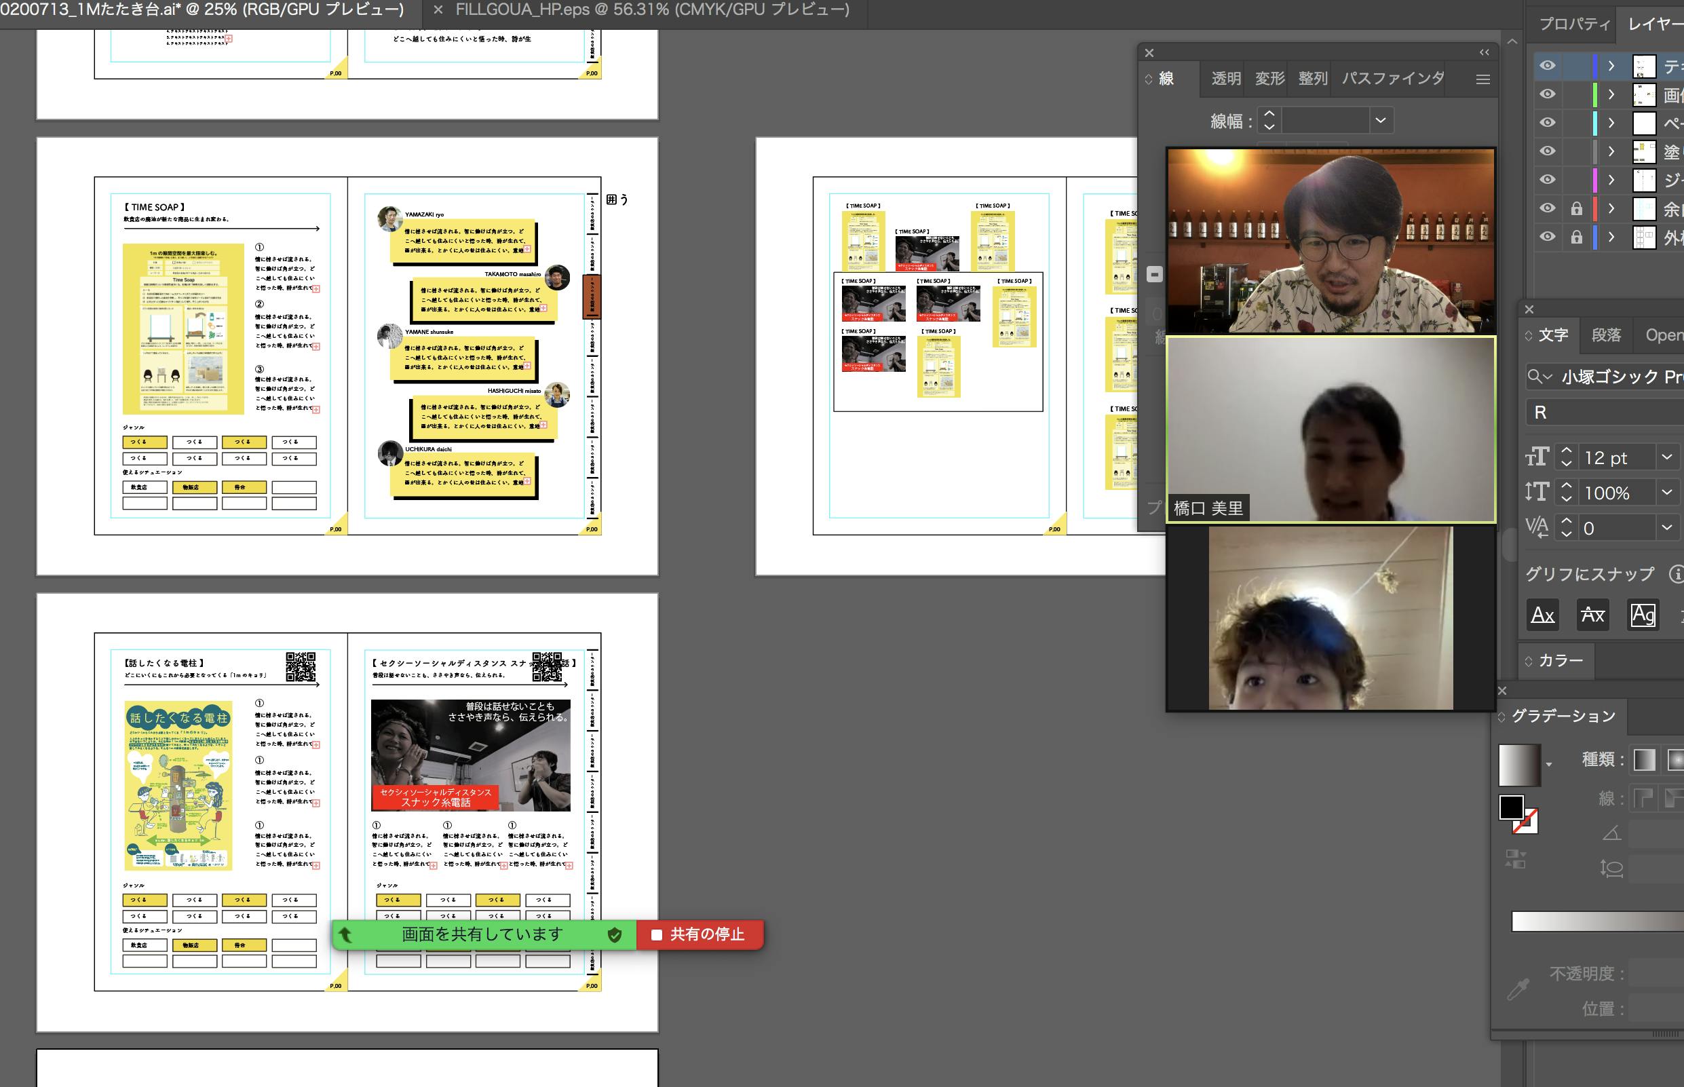Toggle visibility of the green-coded layer

(x=1547, y=94)
